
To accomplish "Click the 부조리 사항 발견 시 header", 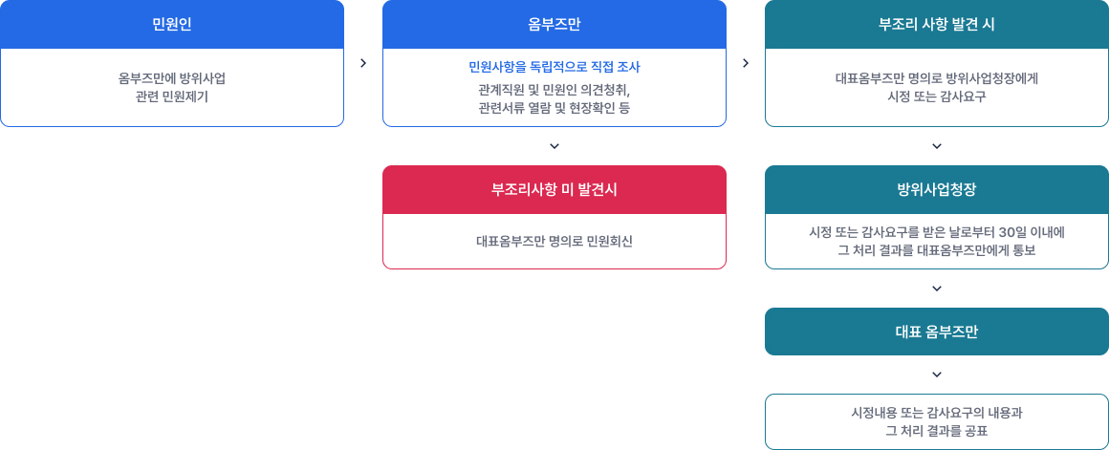I will pyautogui.click(x=937, y=24).
